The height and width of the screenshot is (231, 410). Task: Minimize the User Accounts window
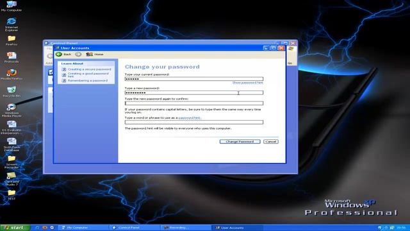click(x=266, y=48)
